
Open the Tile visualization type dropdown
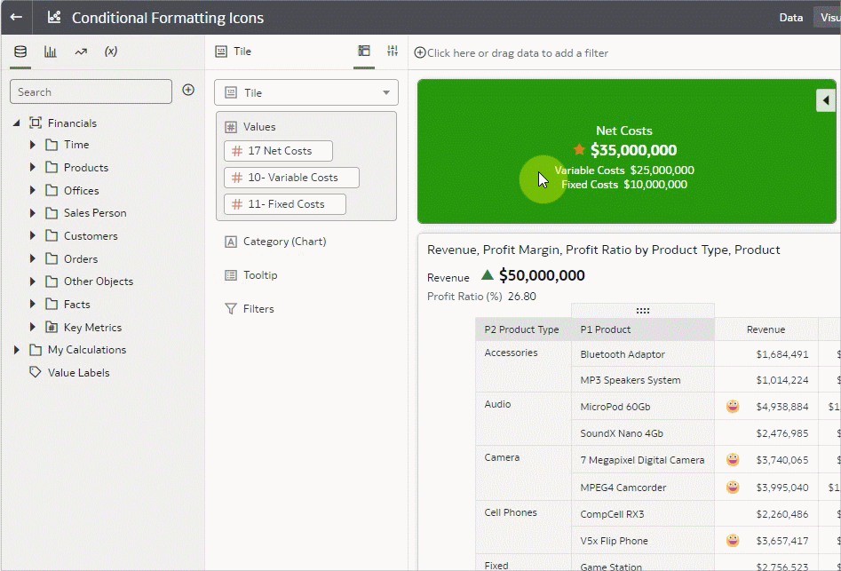click(x=306, y=92)
